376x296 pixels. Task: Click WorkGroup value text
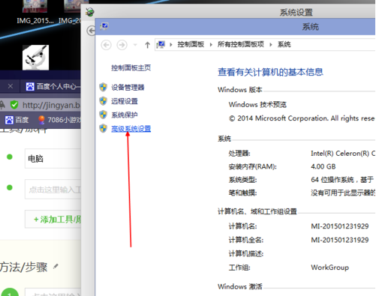click(x=329, y=268)
